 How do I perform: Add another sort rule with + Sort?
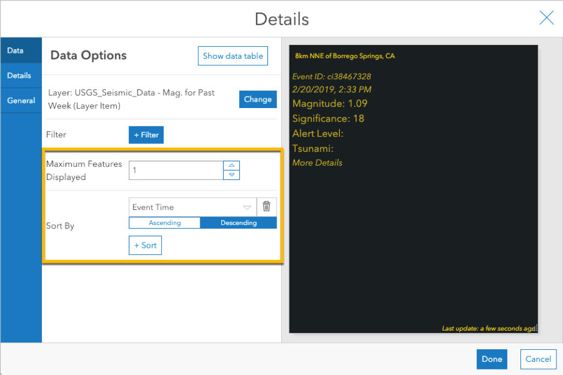[x=144, y=245]
